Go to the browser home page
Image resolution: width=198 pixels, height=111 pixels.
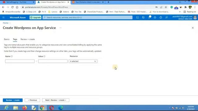tap(17, 7)
